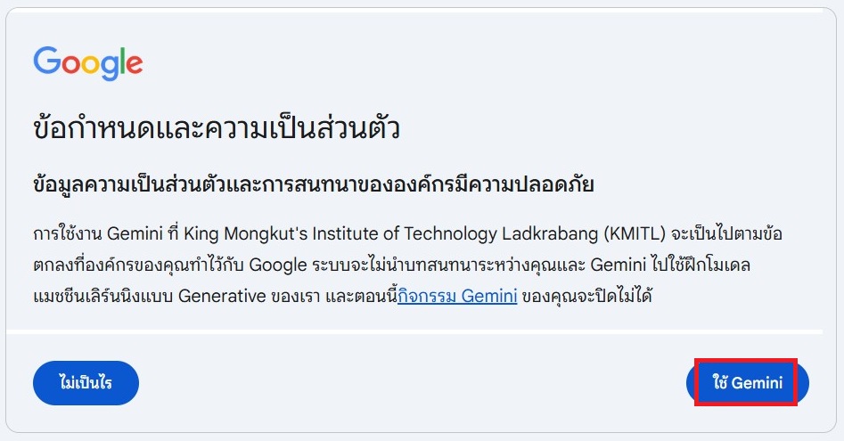Click the green letter l in logo
Viewport: 844px width, 441px height.
pyautogui.click(x=121, y=61)
